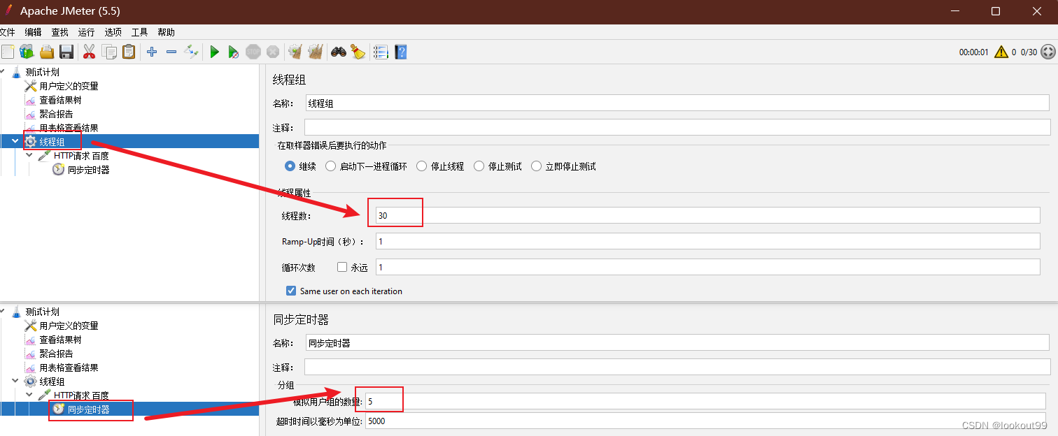Select the highlighted 同步定时器 tree row

click(129, 409)
